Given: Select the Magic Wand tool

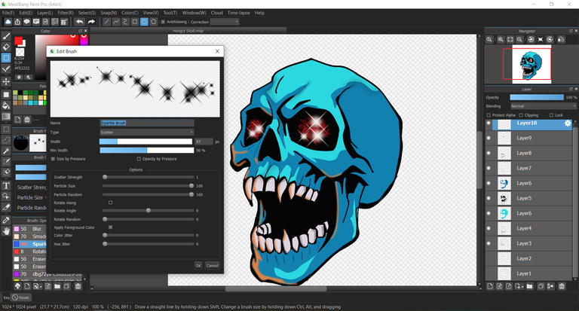Looking at the screenshot, I should (x=6, y=151).
